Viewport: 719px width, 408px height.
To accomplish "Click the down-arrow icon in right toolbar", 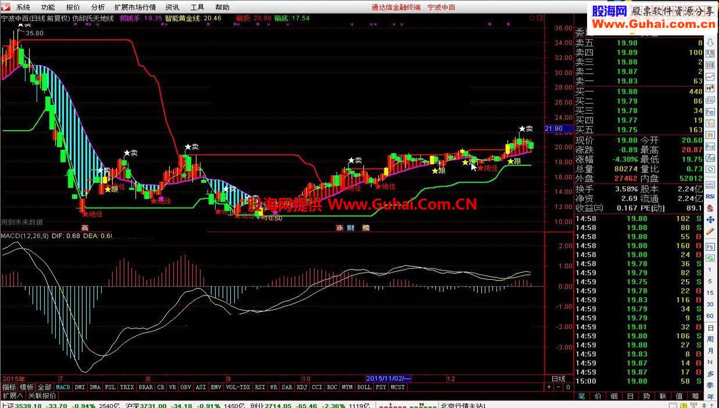I will 710,43.
